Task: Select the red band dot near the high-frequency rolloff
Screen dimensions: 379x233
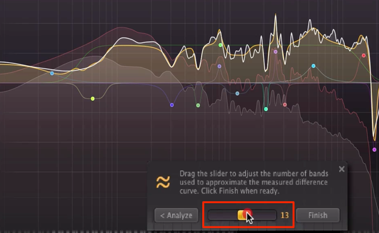Action: click(x=363, y=56)
